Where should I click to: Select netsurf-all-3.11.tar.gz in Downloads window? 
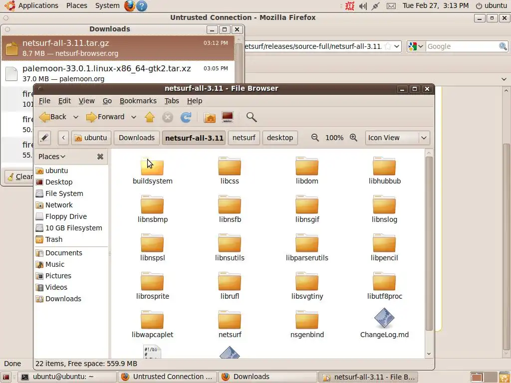(x=118, y=48)
